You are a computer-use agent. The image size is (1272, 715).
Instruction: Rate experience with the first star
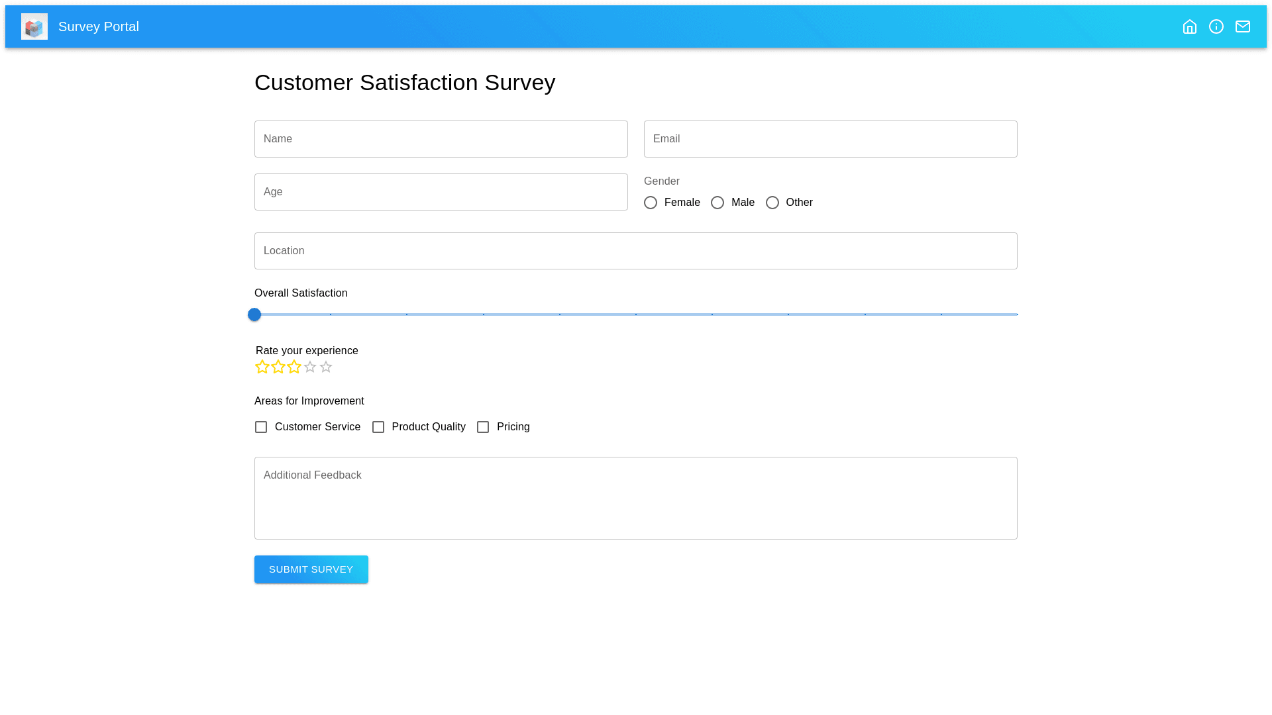point(262,367)
